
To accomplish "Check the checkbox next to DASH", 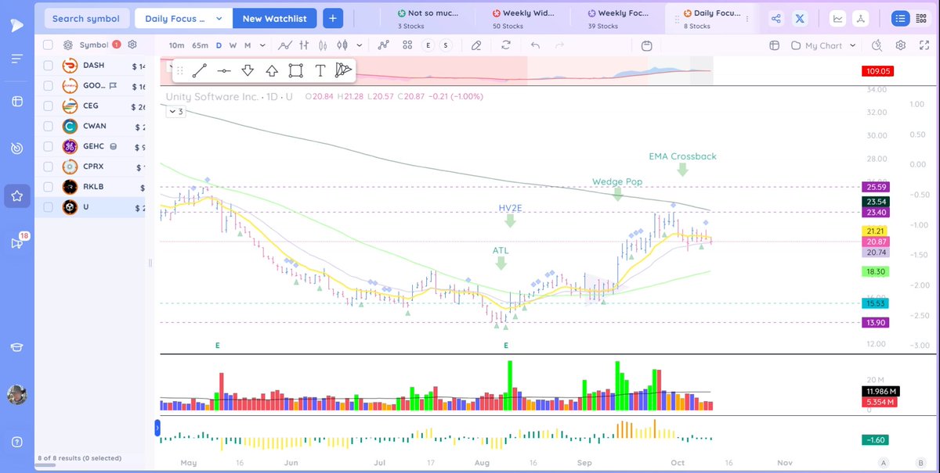I will 47,65.
